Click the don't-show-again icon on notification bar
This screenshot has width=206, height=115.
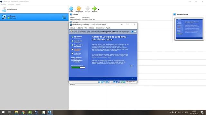click(135, 32)
